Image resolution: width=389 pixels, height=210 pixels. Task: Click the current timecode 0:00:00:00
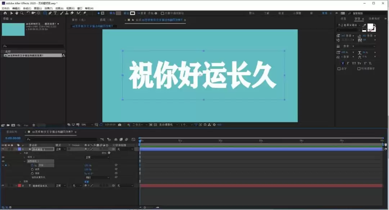(13, 138)
